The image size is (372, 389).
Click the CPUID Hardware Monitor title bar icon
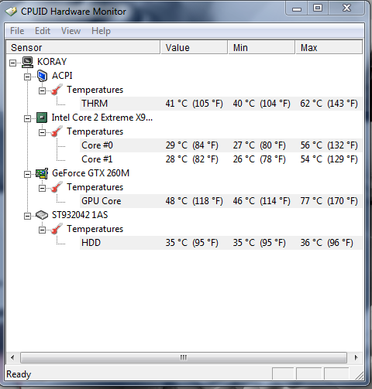click(x=11, y=12)
